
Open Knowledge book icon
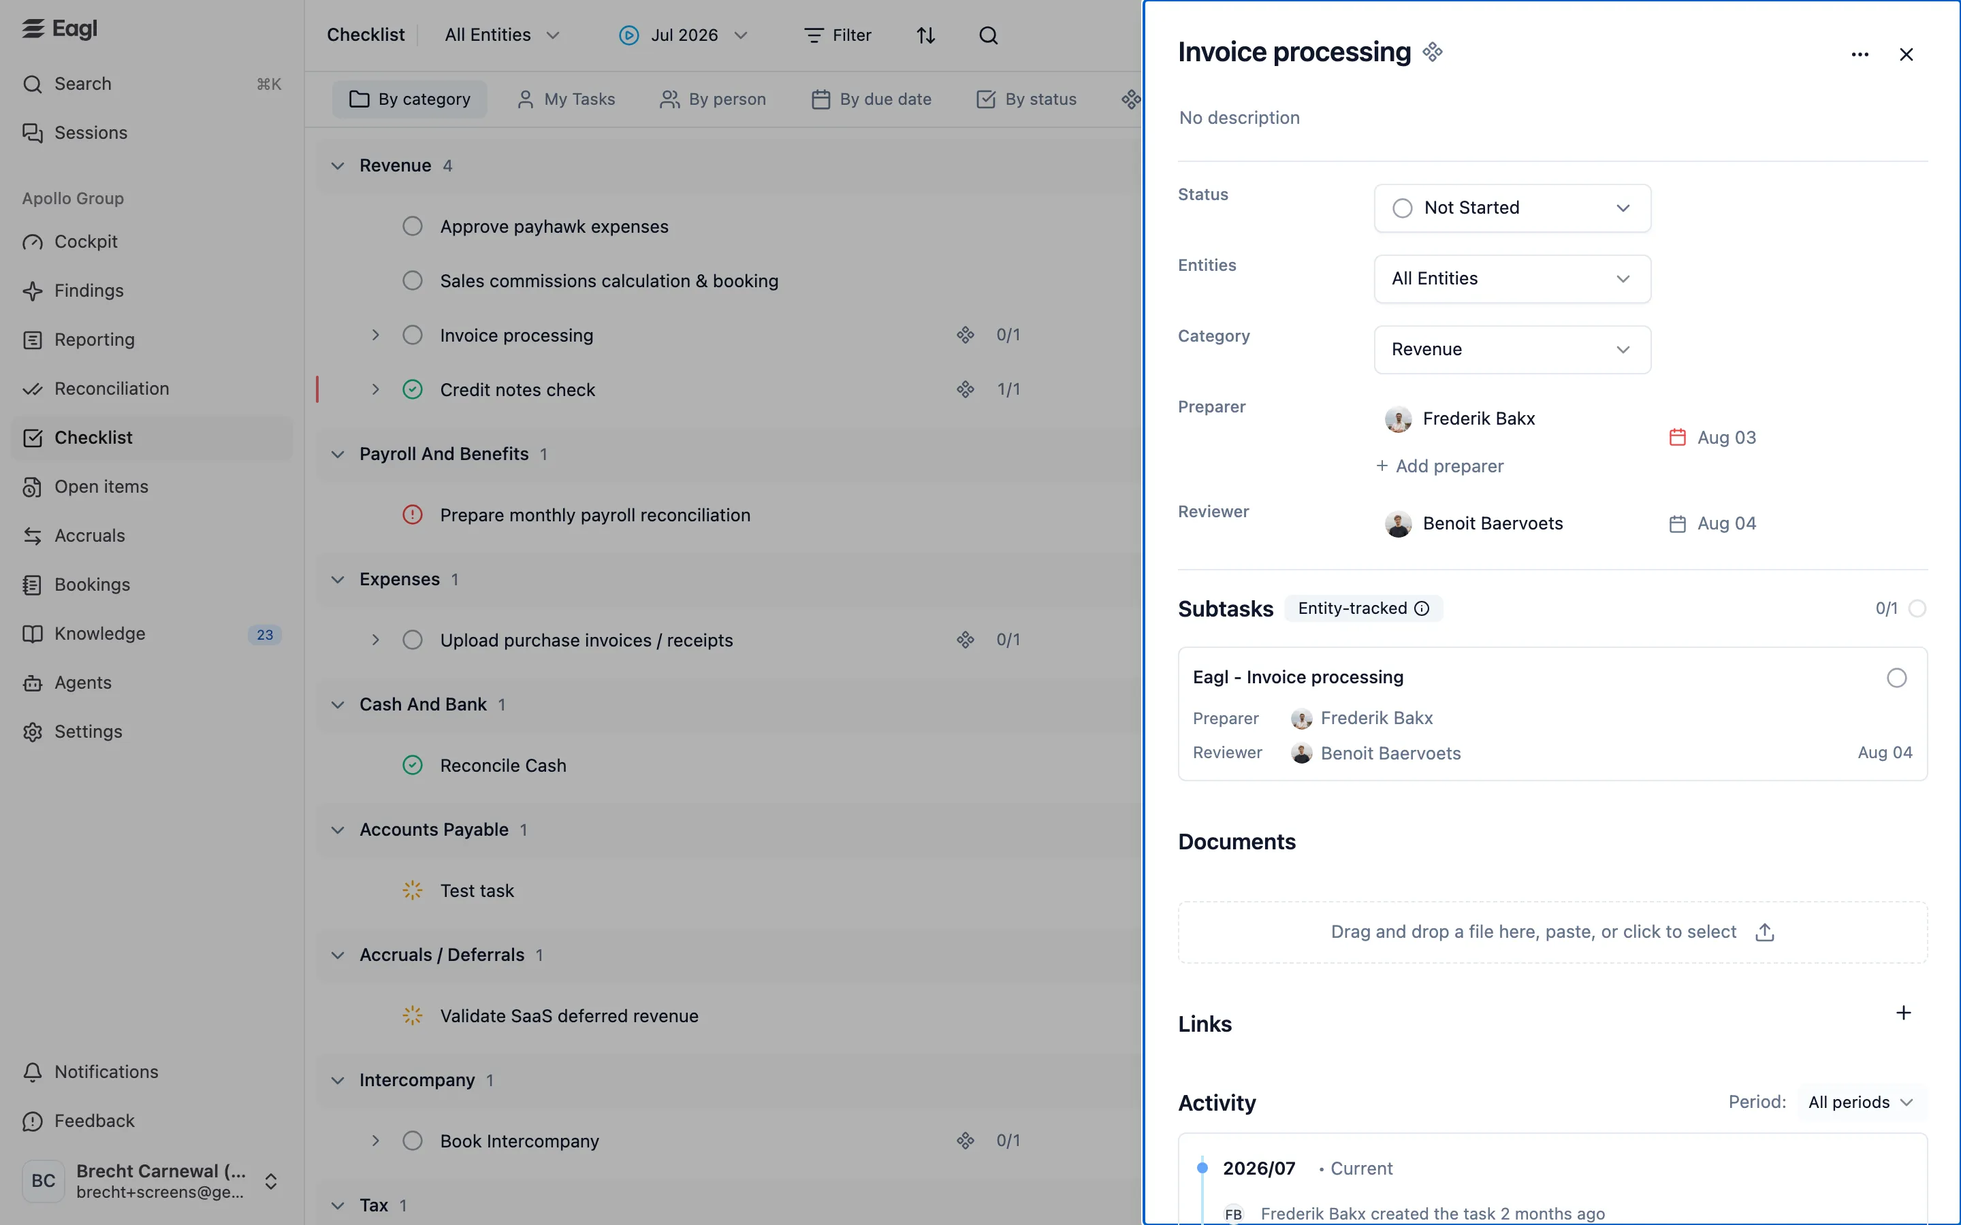33,634
